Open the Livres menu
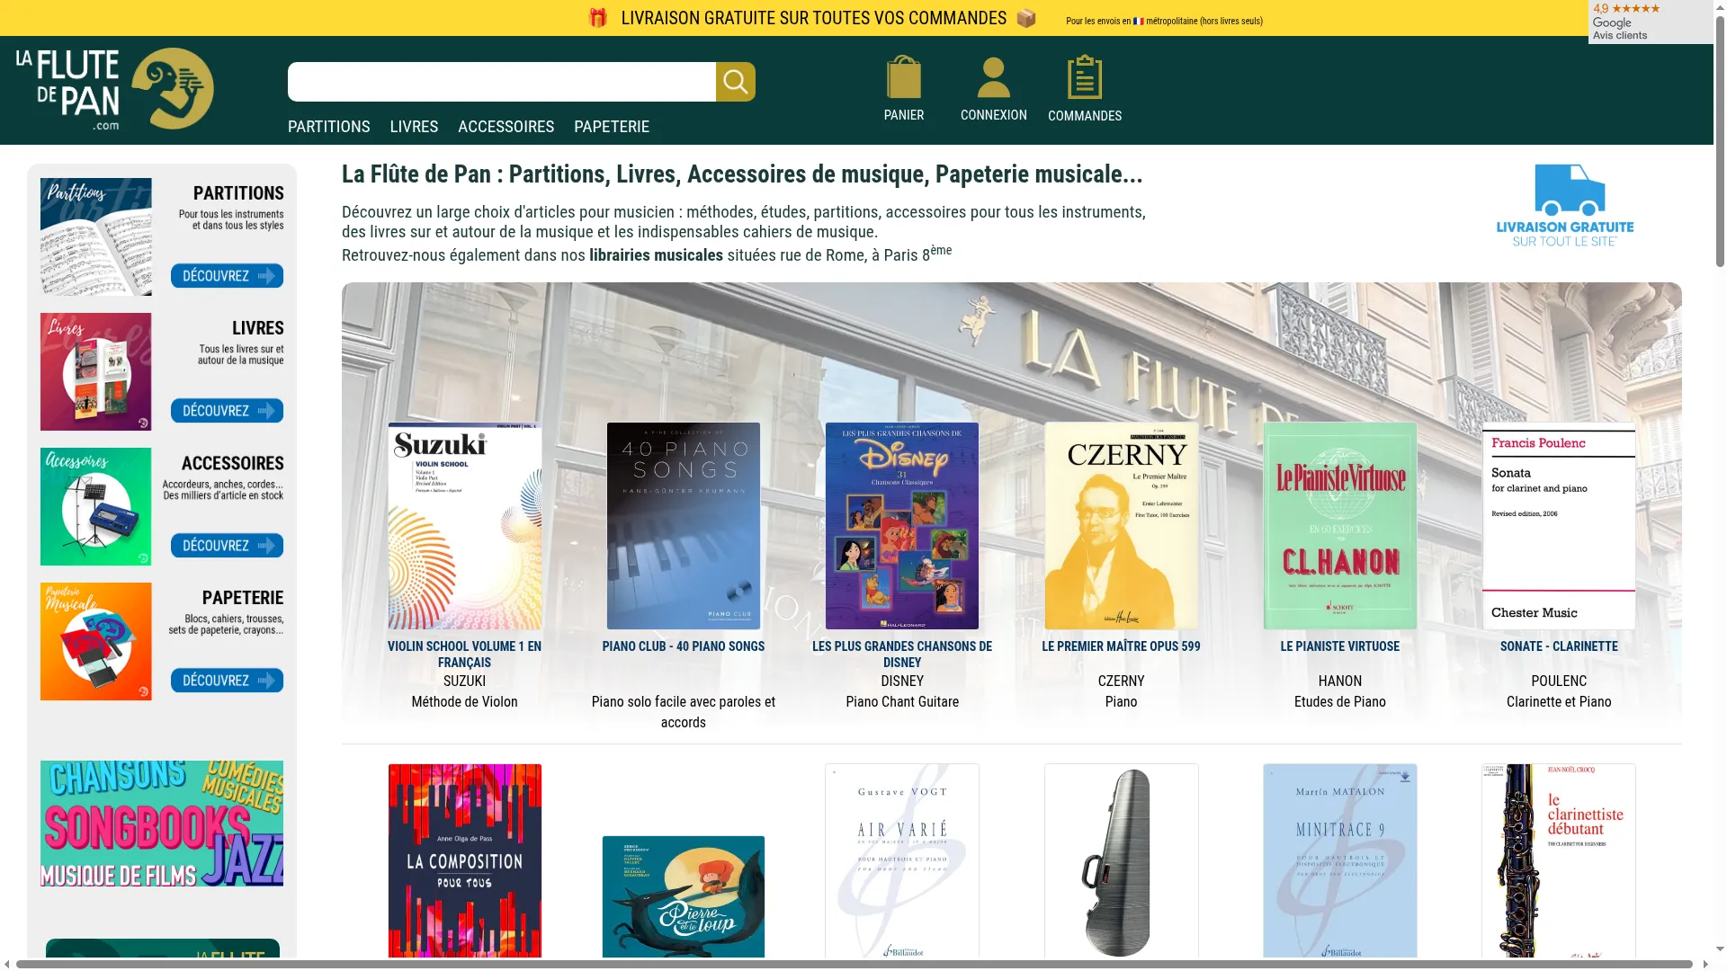The image size is (1727, 971). (x=414, y=127)
